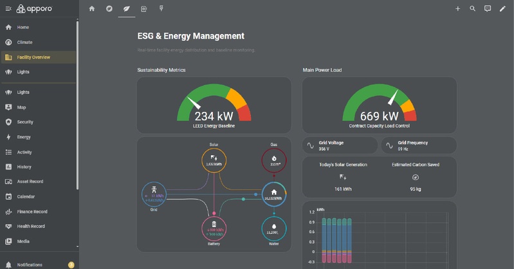The image size is (514, 269).
Task: Select Facility Overview in the sidebar
Action: pyautogui.click(x=39, y=57)
